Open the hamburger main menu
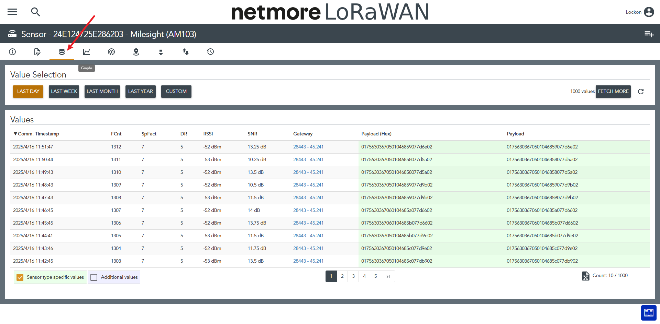Screen dimensions: 660x324 tap(12, 12)
